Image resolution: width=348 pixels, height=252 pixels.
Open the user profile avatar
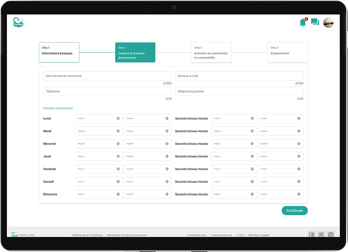(x=328, y=22)
